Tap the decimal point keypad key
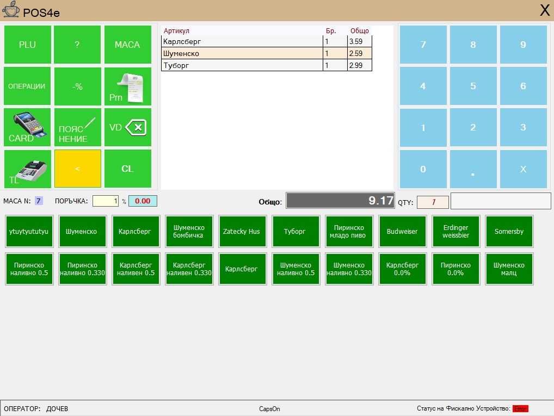Screen dimensions: 554x416 tap(473, 169)
